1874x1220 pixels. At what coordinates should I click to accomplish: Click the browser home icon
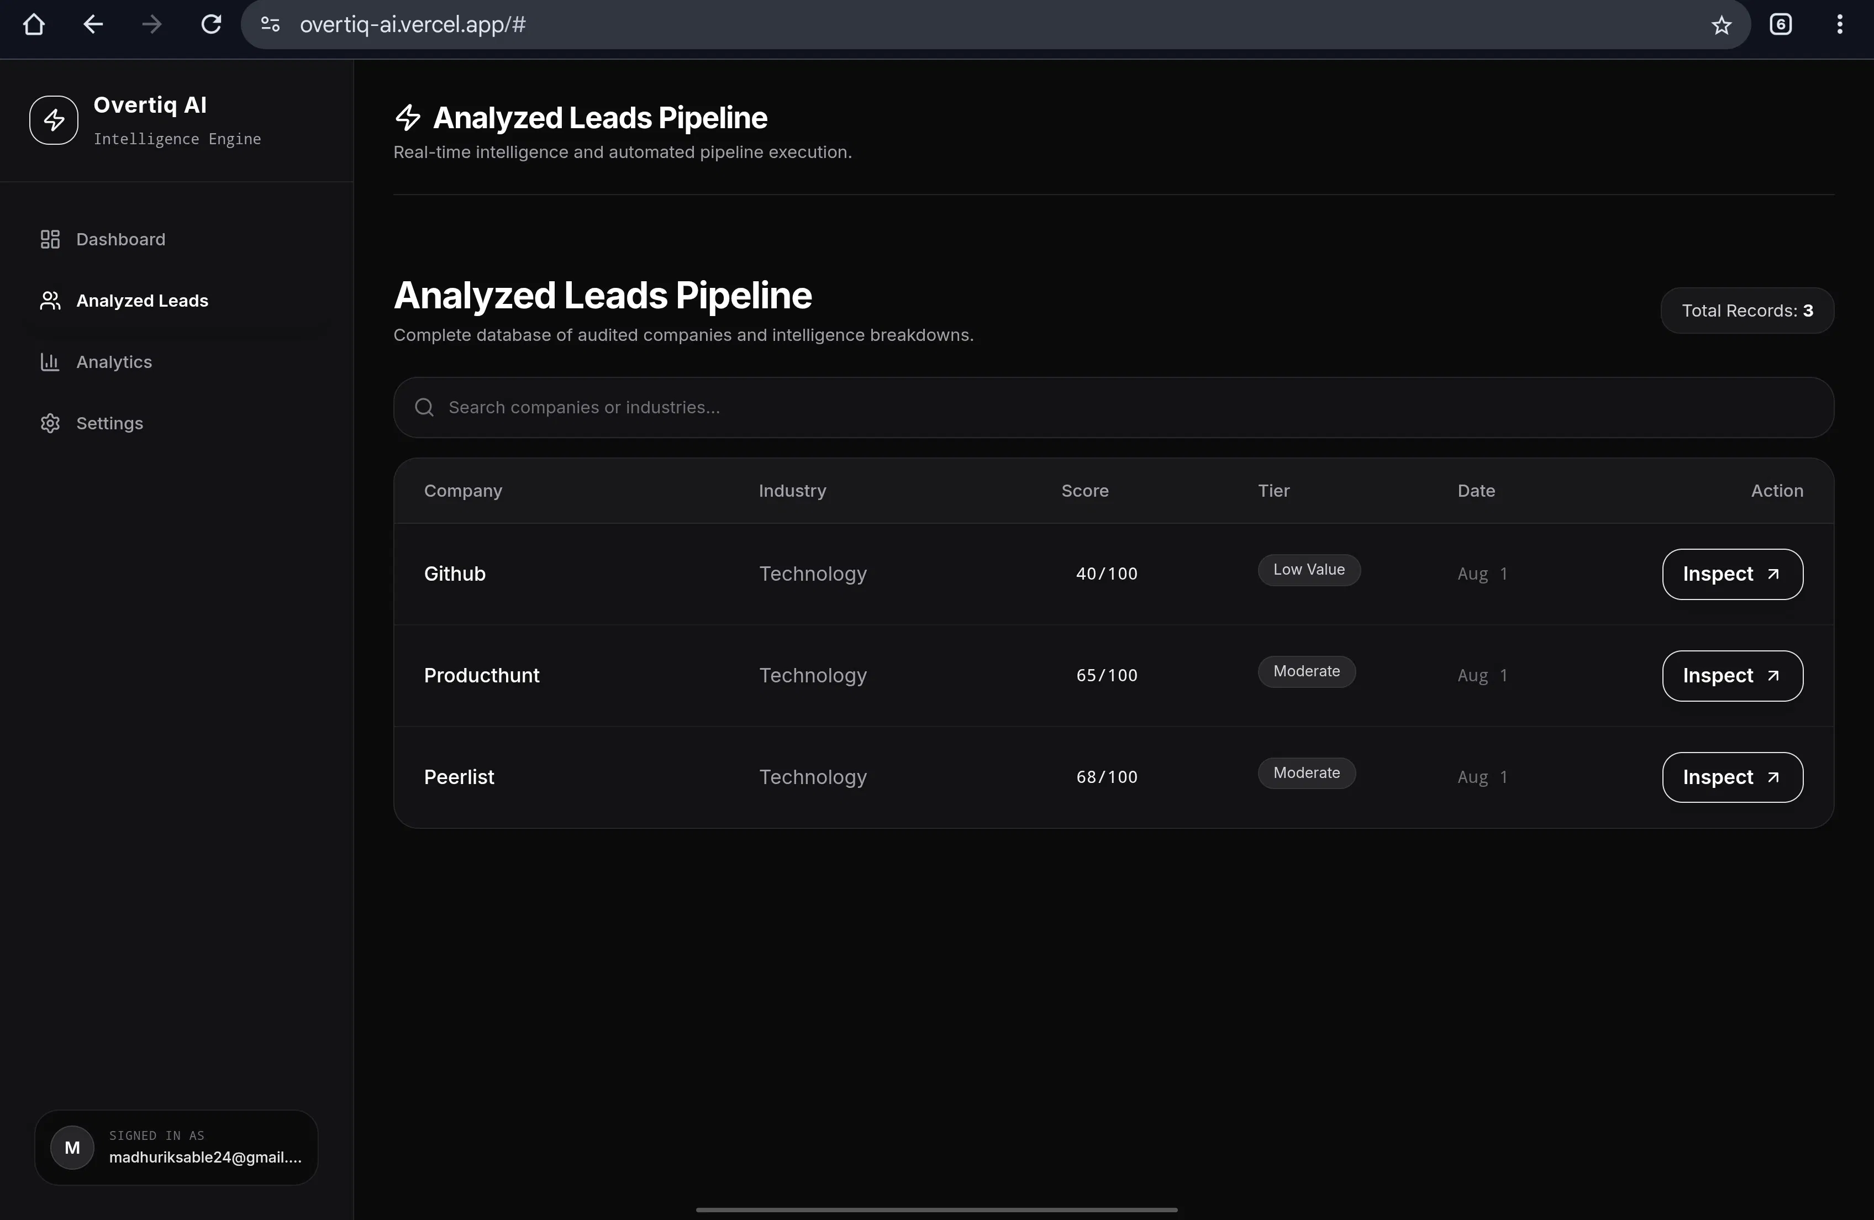[x=34, y=24]
